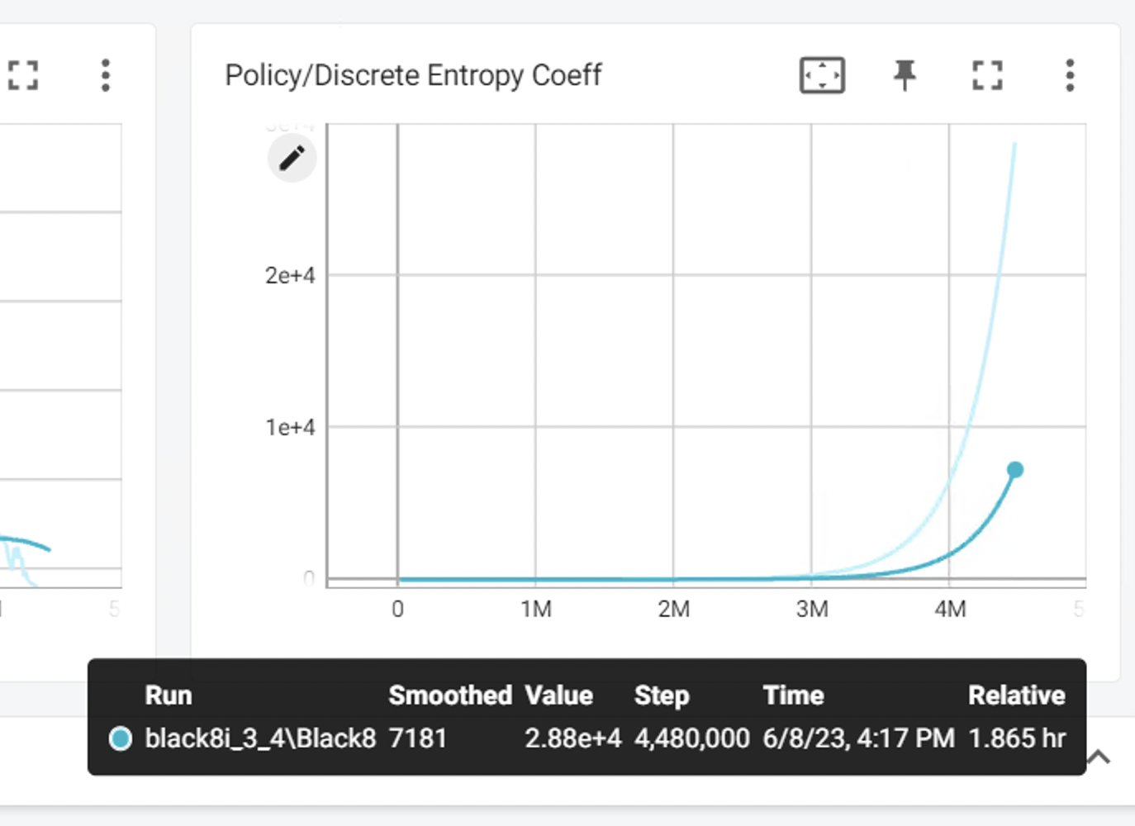Click the Policy/Discrete Entropy Coeff title
This screenshot has height=826, width=1135.
[x=414, y=74]
